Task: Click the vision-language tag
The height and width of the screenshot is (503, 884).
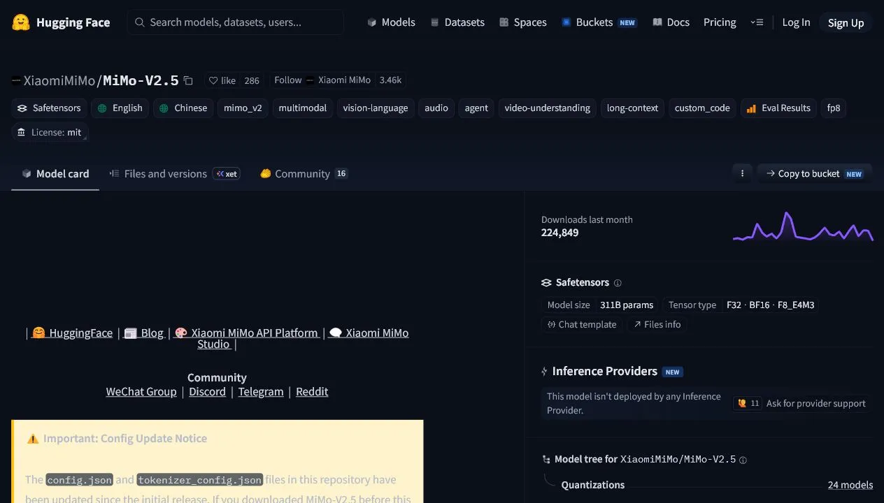Action: point(376,108)
